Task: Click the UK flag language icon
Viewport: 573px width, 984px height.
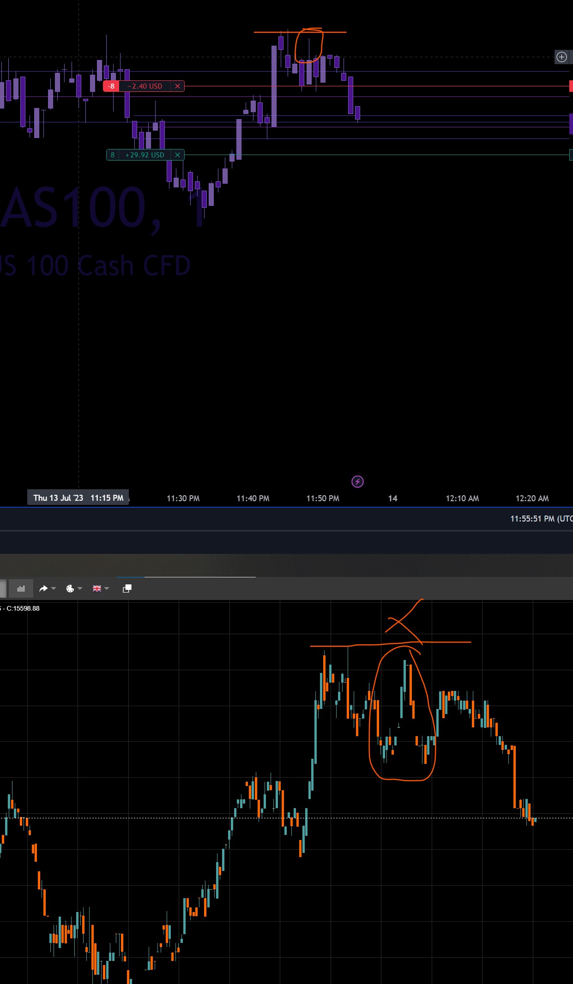Action: pos(97,588)
